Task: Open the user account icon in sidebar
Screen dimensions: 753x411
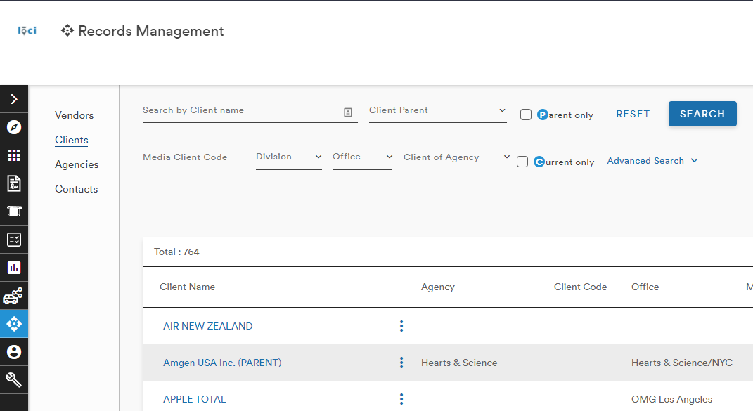Action: [x=14, y=352]
